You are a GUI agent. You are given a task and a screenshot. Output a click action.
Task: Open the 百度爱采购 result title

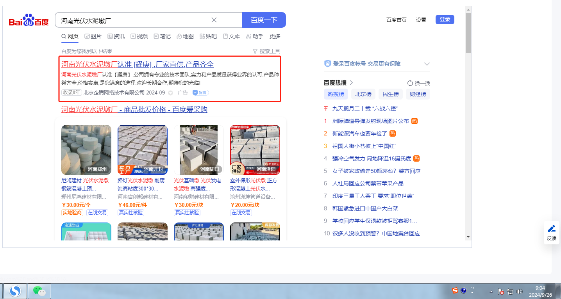click(x=134, y=110)
